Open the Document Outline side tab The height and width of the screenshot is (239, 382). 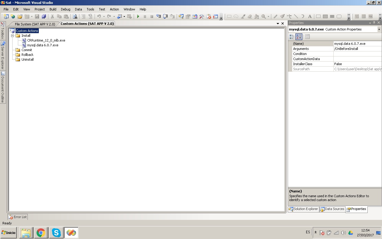point(2,87)
